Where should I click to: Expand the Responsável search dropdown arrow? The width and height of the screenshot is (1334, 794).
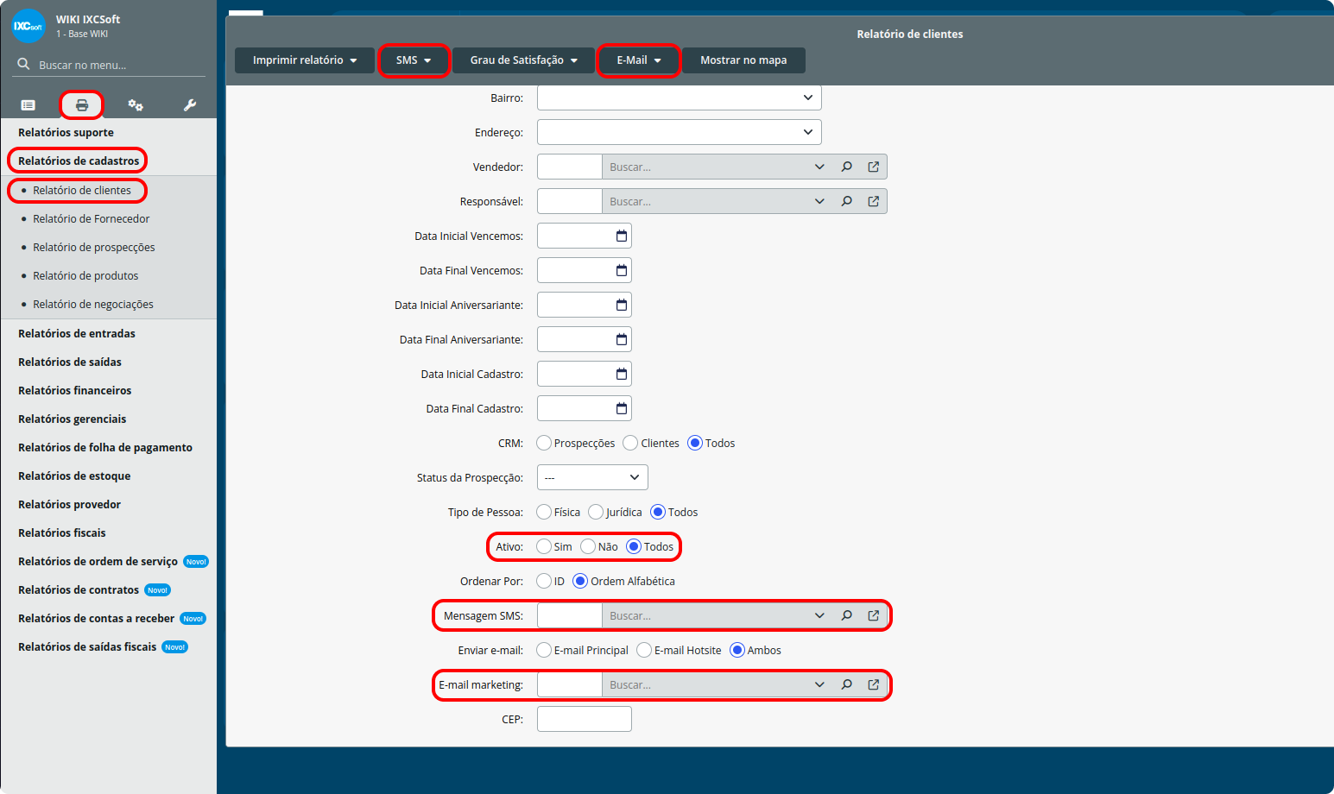point(819,201)
